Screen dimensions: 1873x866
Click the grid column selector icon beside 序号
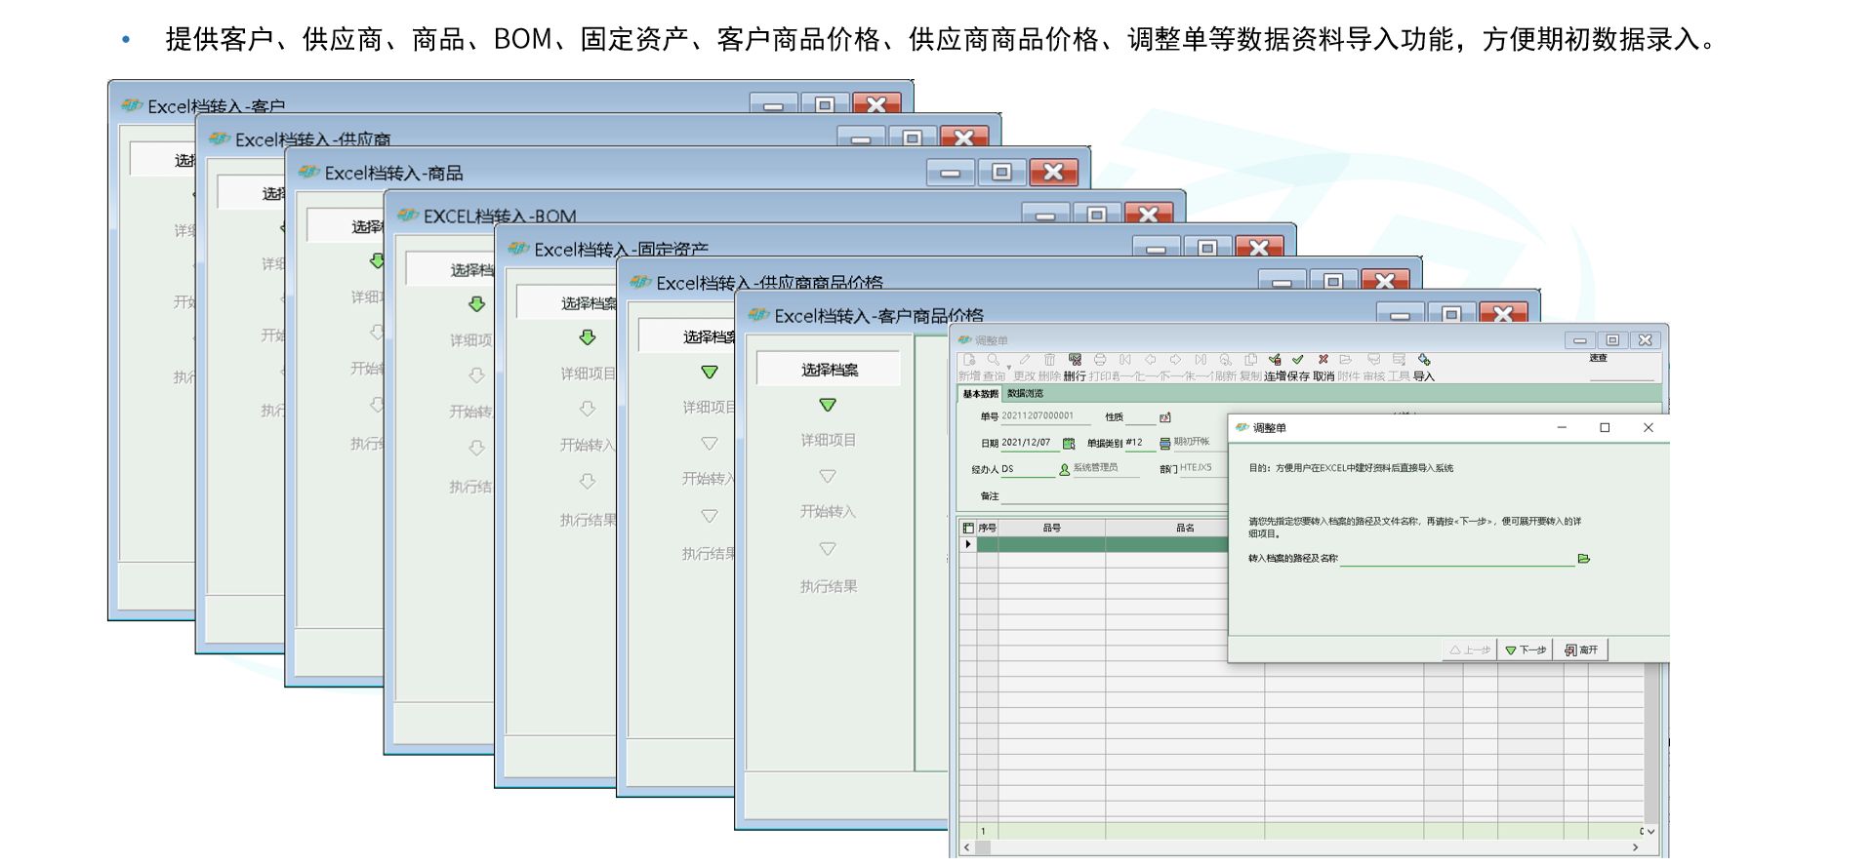click(x=968, y=529)
